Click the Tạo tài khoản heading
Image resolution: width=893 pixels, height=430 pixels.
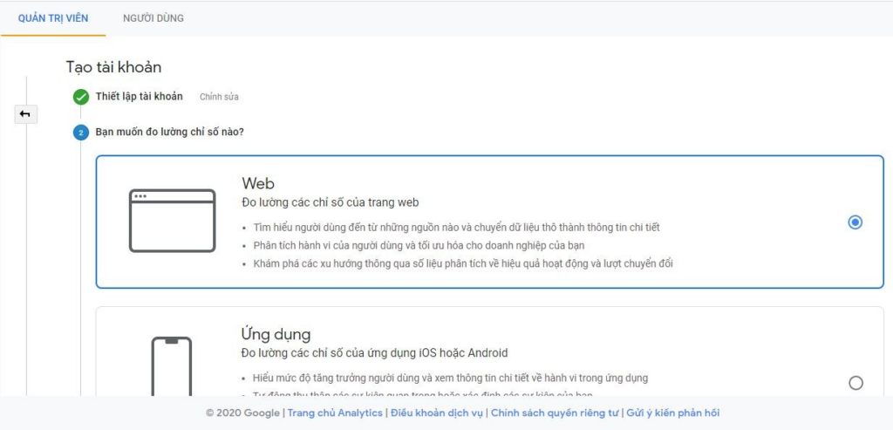113,66
